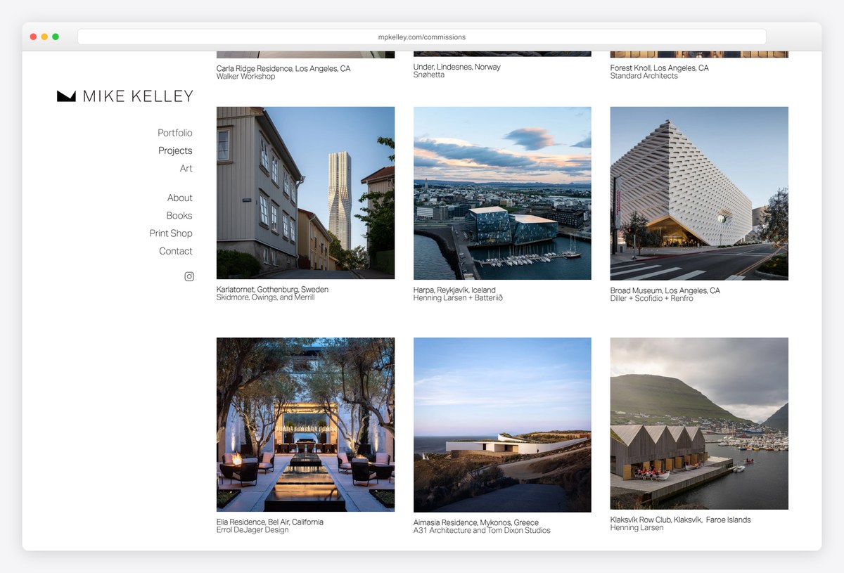The height and width of the screenshot is (573, 844).
Task: Click 'Under, Lindesnes, Norway' caption
Action: [457, 67]
